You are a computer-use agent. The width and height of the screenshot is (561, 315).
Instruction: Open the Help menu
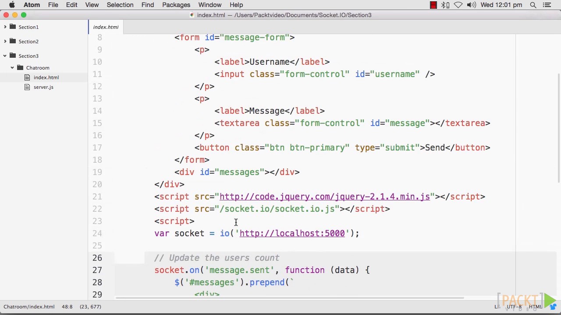(x=236, y=5)
